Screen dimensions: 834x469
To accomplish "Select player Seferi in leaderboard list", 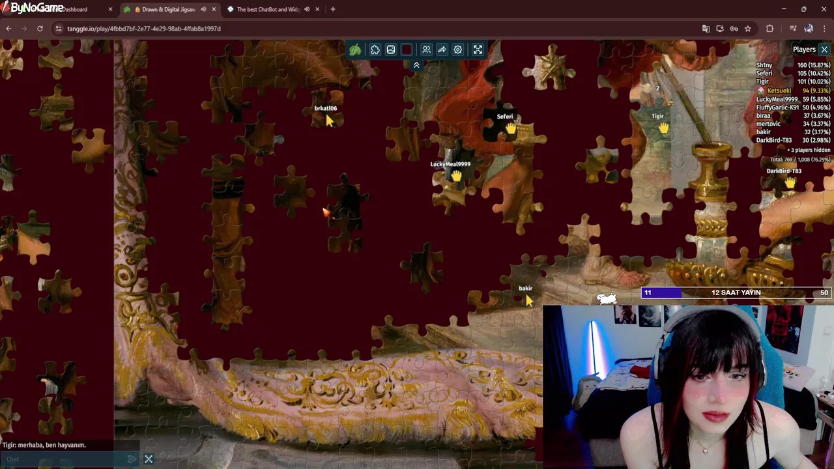I will click(x=793, y=74).
